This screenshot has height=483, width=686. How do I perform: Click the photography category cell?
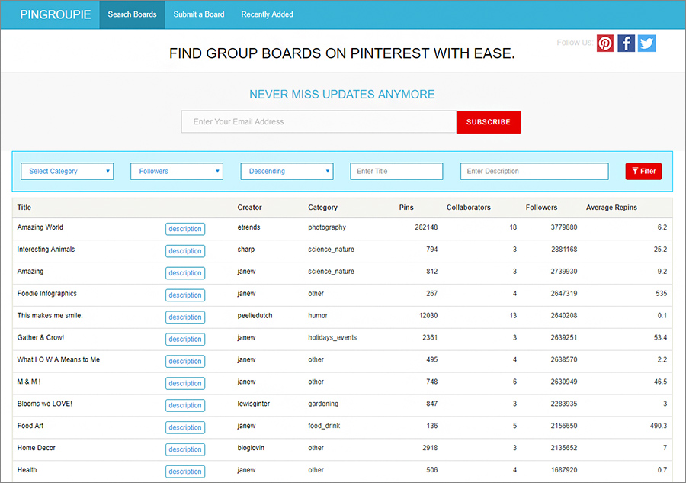[327, 227]
